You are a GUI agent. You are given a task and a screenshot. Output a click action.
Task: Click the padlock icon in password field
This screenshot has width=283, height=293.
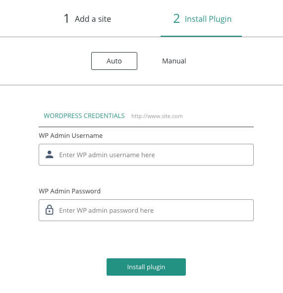click(50, 210)
